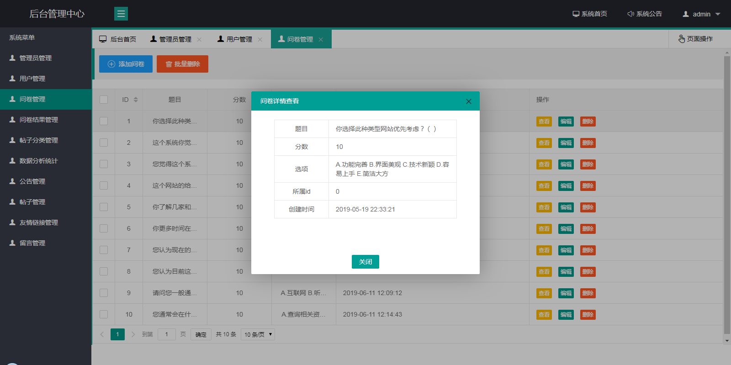Open 友情链接管理 in the sidebar
Image resolution: width=731 pixels, height=365 pixels.
coord(46,222)
